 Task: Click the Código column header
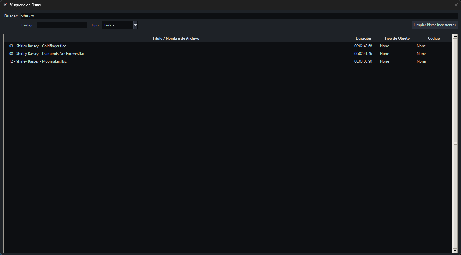(434, 38)
